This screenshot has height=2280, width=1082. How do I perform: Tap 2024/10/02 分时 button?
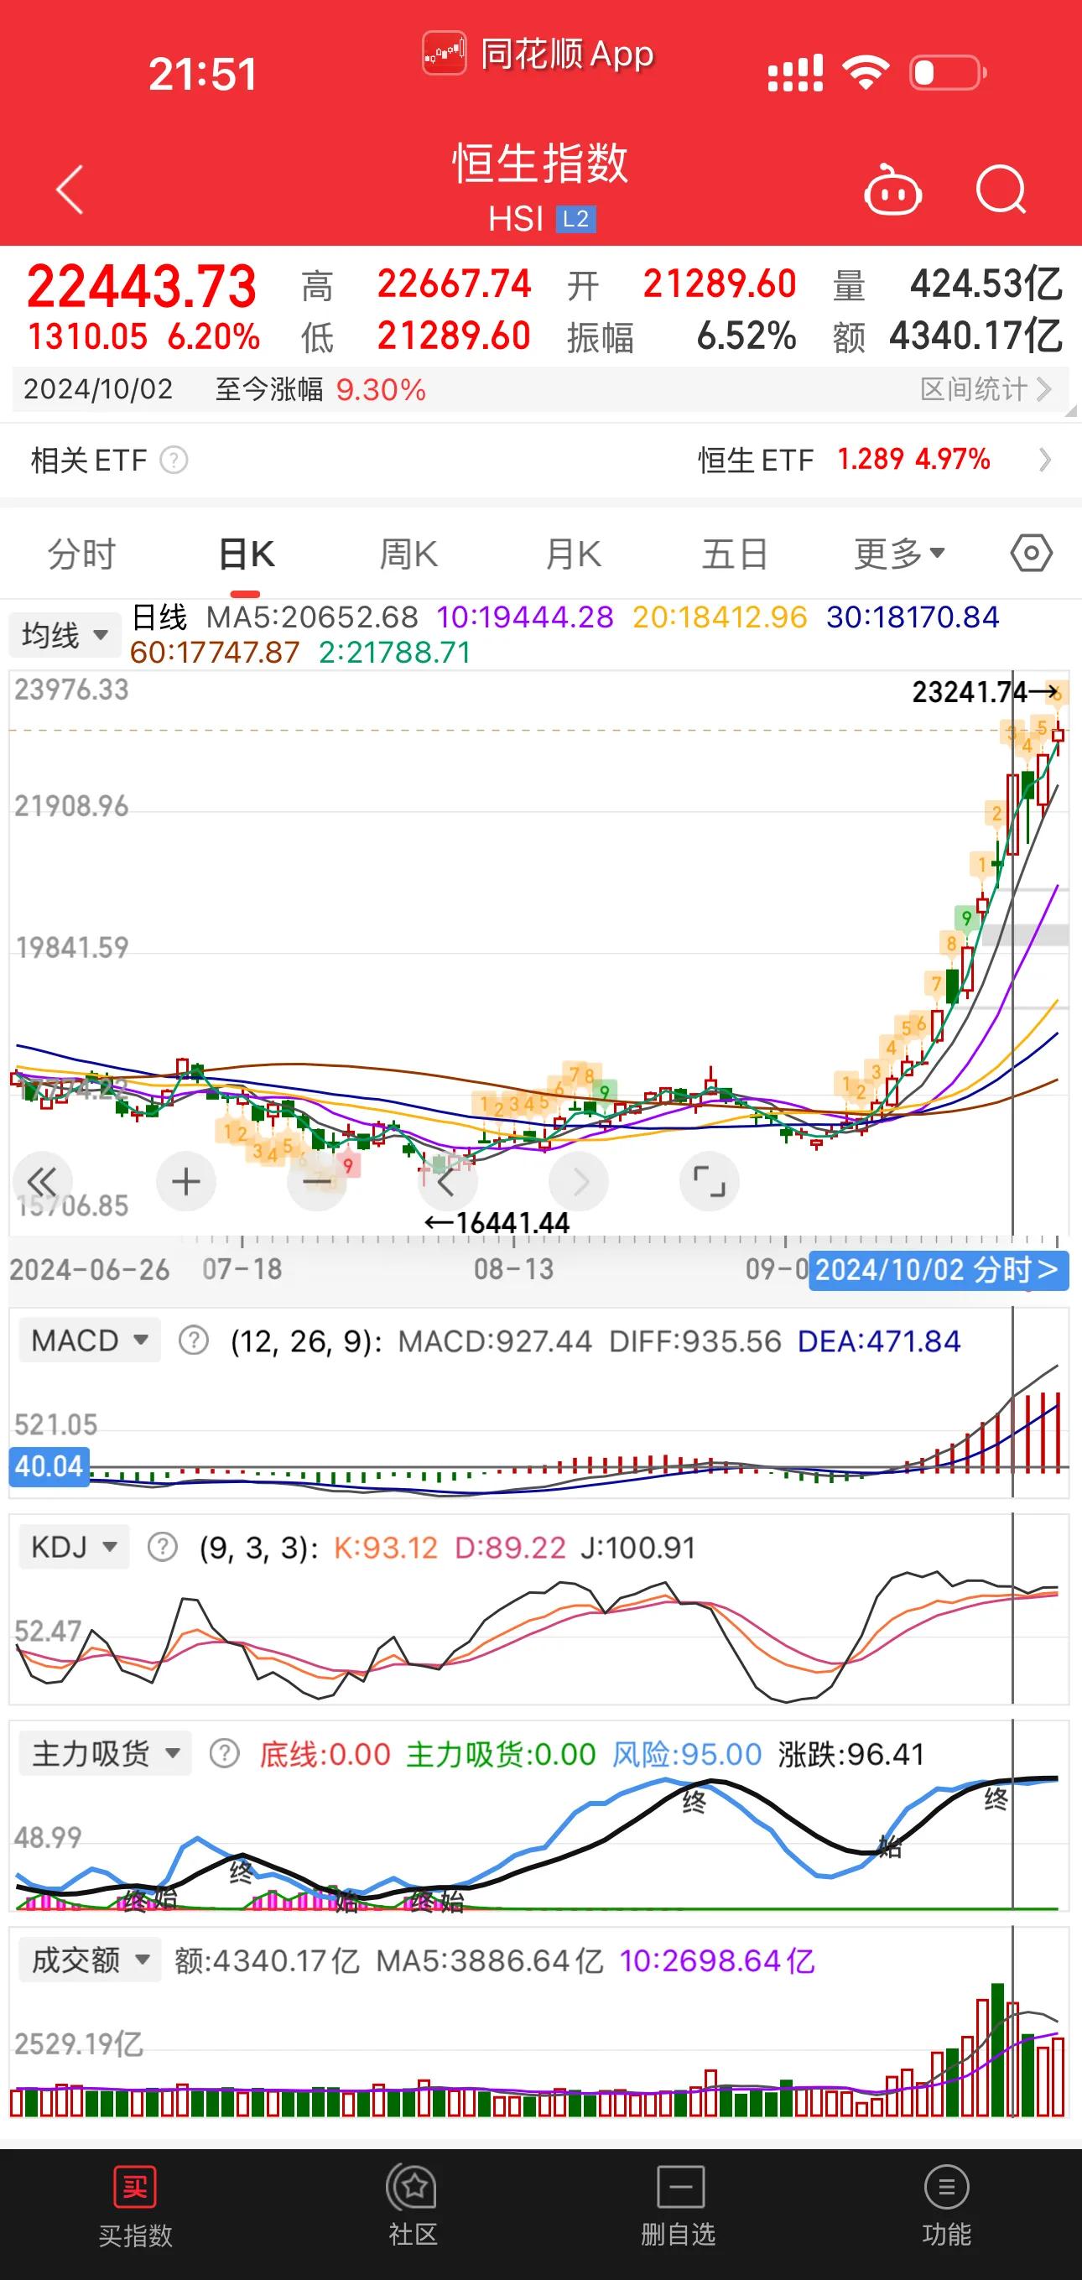[x=938, y=1270]
